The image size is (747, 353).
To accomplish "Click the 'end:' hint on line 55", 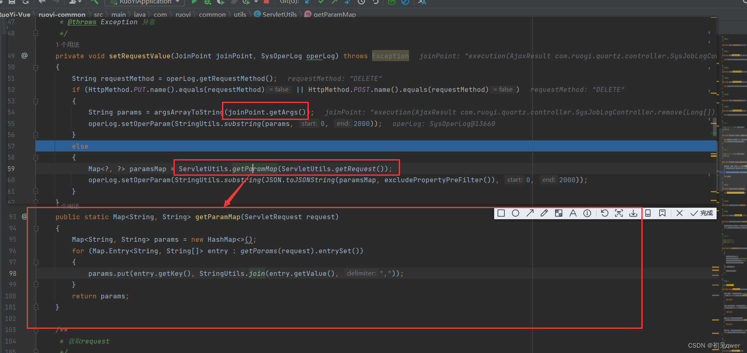I will 343,124.
